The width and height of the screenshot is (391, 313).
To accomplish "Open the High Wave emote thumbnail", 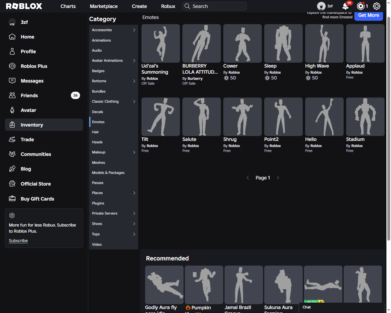I will tap(324, 43).
